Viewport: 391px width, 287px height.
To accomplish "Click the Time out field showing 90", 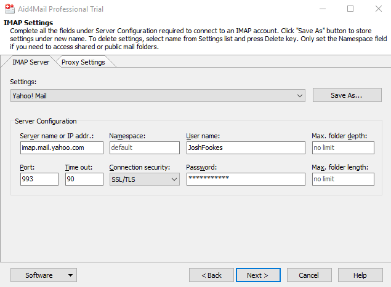I will (84, 179).
